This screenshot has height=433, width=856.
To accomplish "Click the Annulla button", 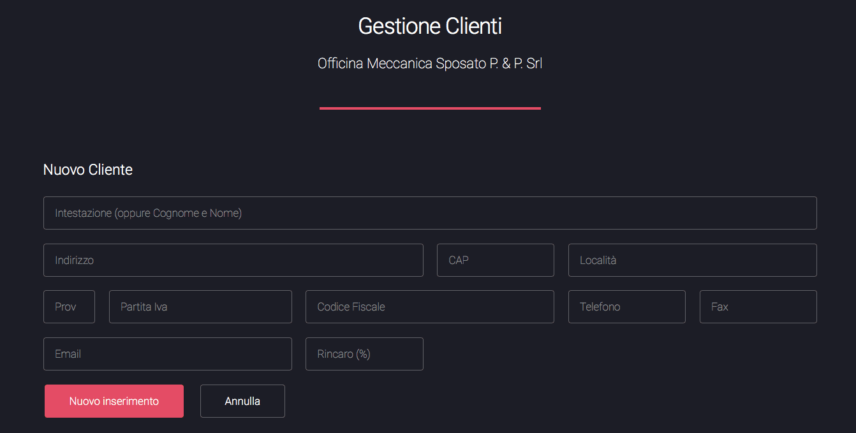I will 242,401.
